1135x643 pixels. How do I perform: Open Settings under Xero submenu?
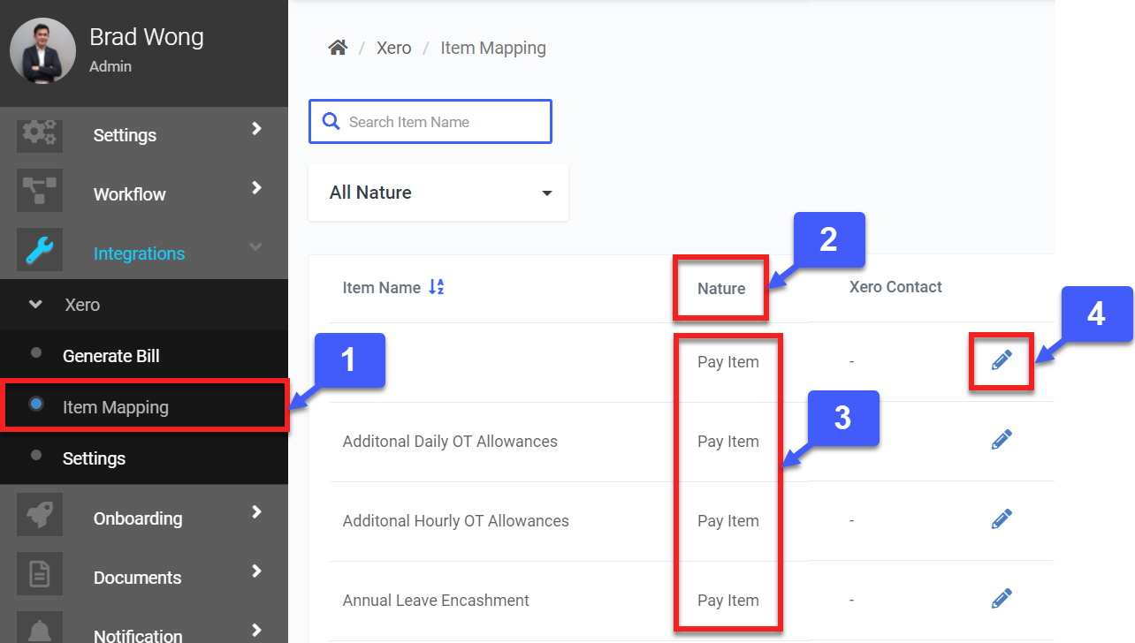point(94,458)
